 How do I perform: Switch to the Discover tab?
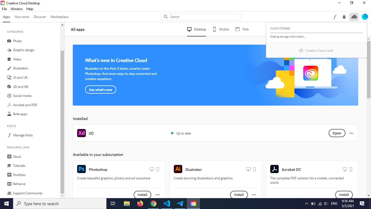[40, 17]
